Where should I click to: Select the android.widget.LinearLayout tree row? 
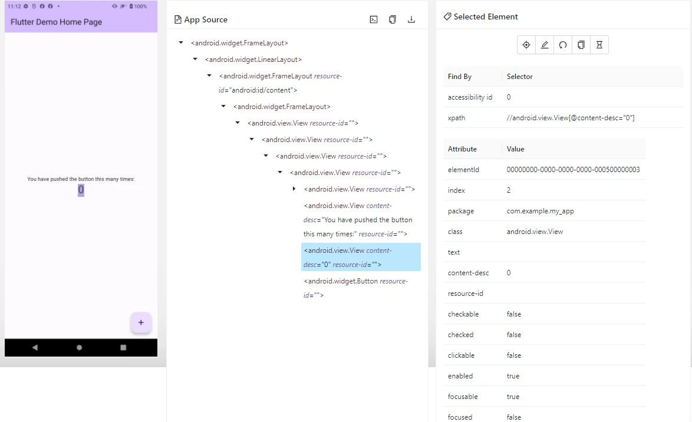(x=253, y=60)
